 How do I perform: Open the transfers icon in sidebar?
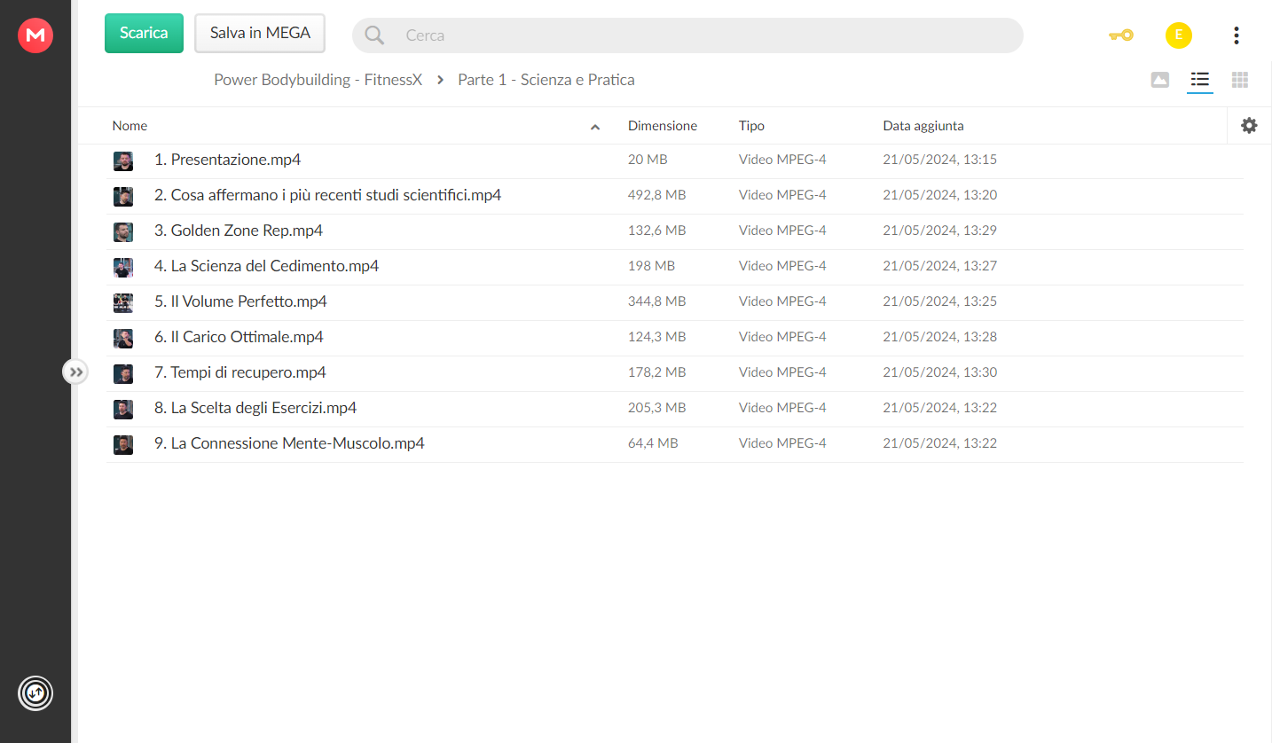[x=35, y=692]
